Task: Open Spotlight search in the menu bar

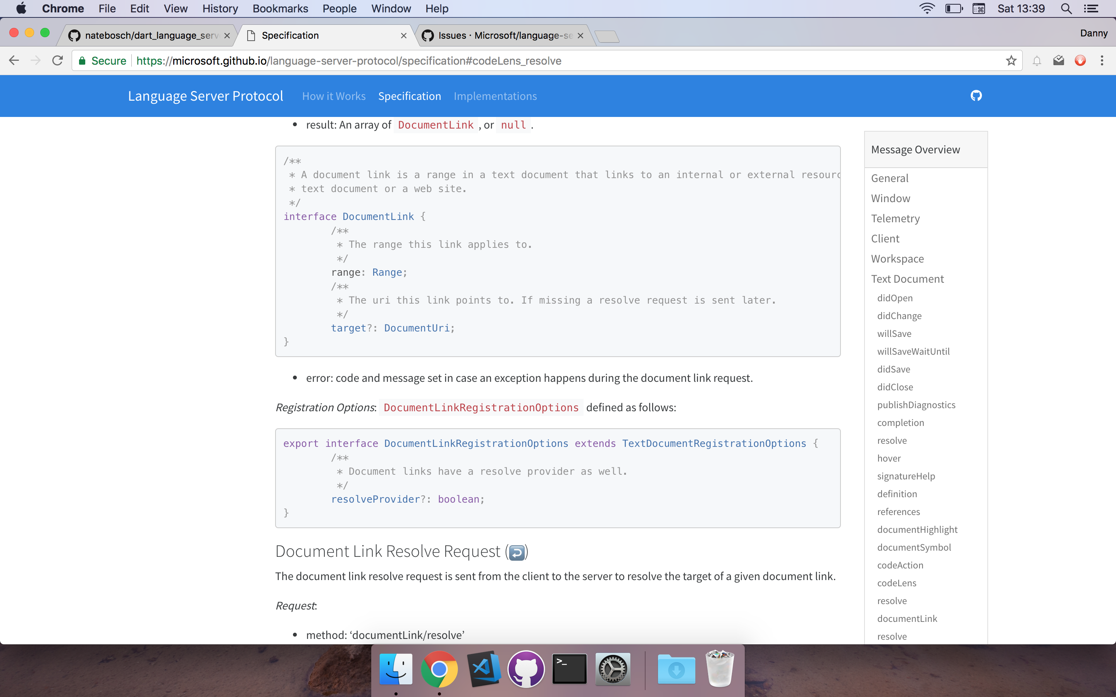Action: pyautogui.click(x=1066, y=8)
